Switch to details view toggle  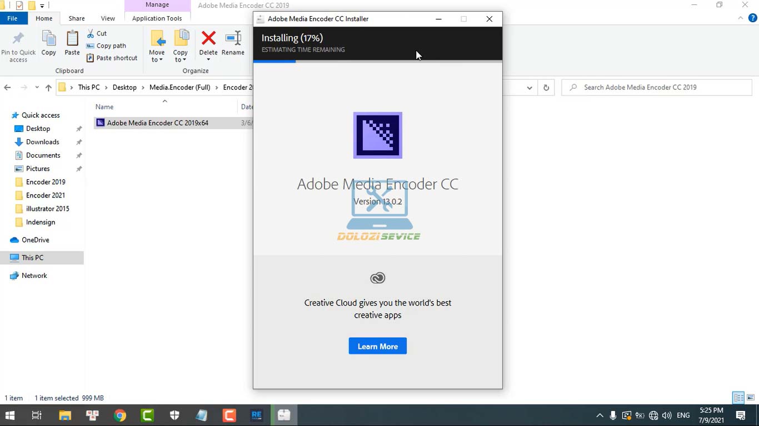point(738,398)
